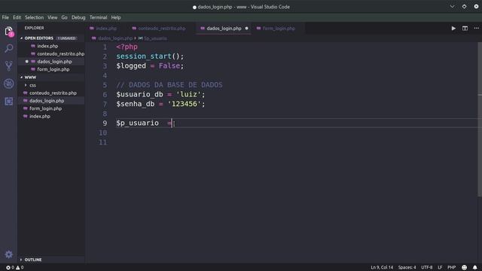Click the run play icon in editor toolbar
The width and height of the screenshot is (482, 271).
[453, 29]
